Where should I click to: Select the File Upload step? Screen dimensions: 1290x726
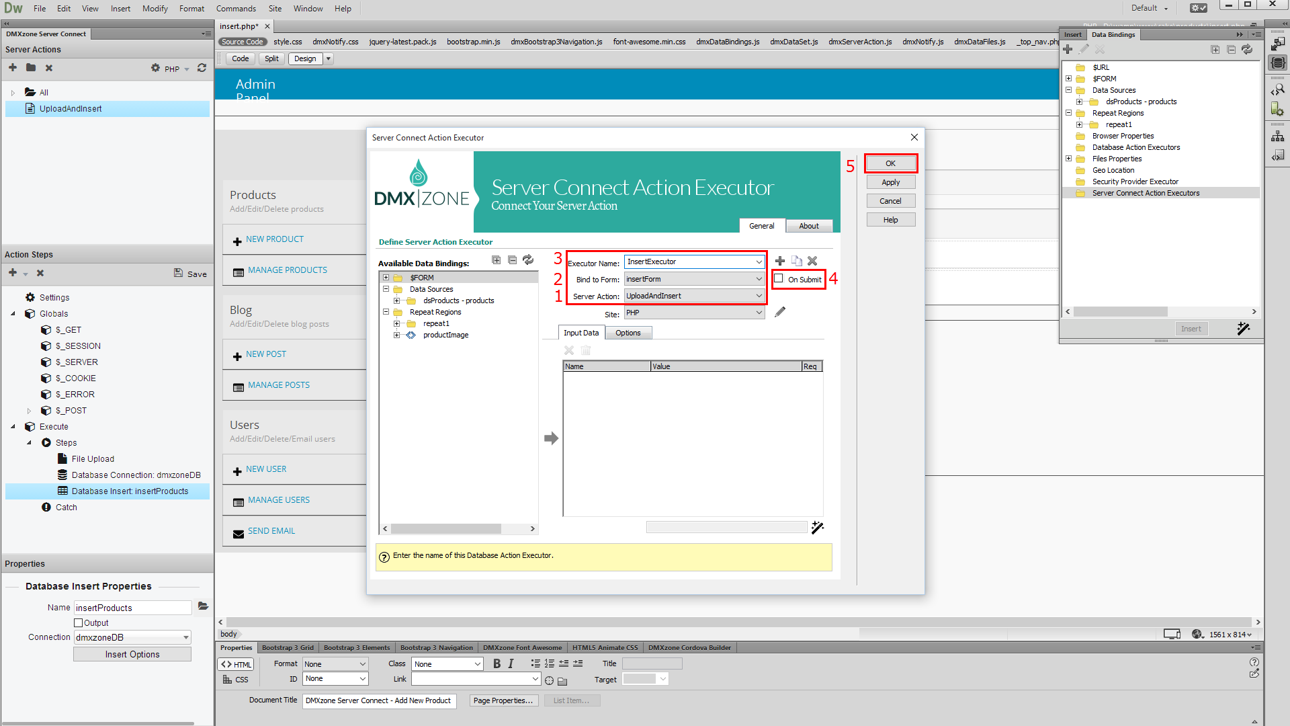click(x=93, y=459)
